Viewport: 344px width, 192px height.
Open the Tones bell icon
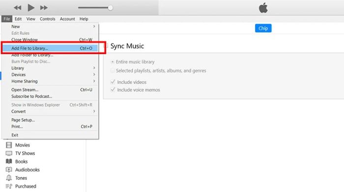pyautogui.click(x=9, y=178)
